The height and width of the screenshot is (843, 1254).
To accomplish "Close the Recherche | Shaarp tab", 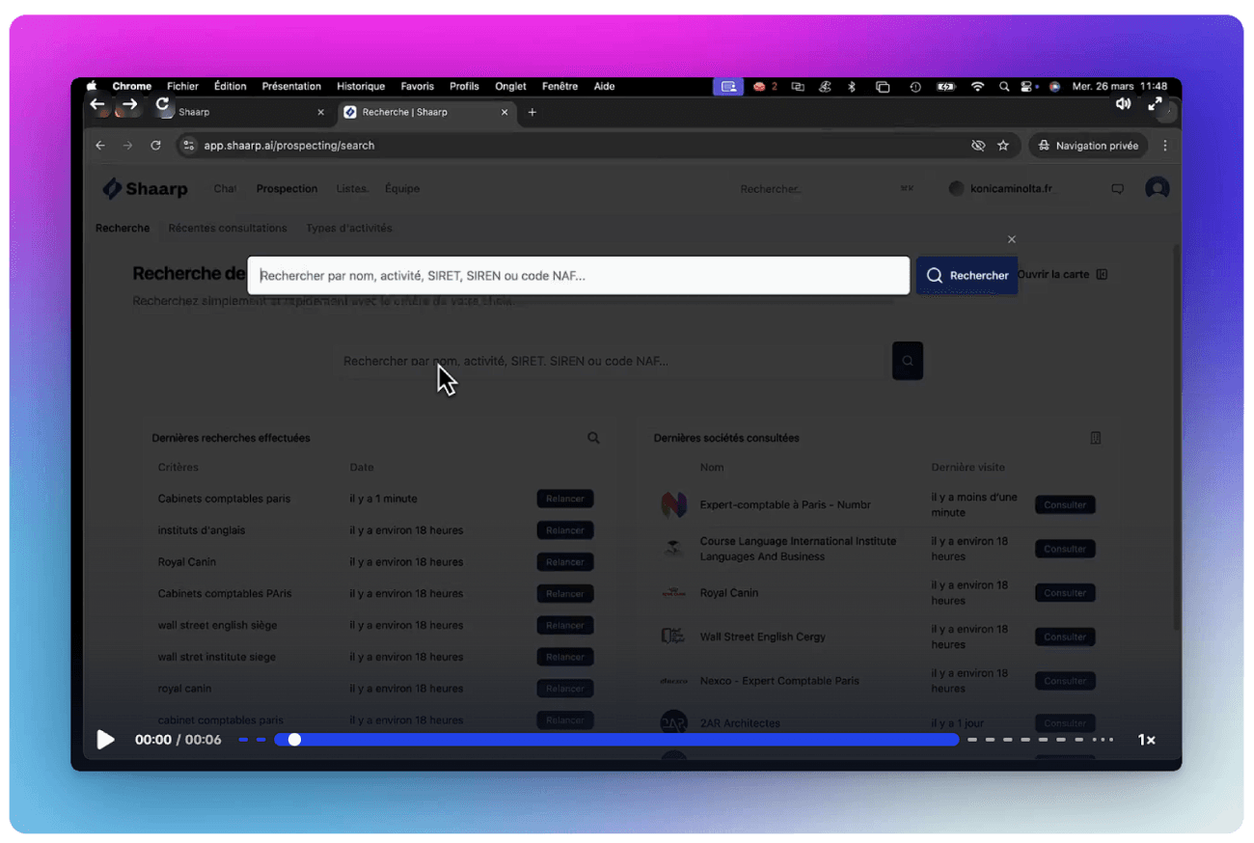I will [504, 112].
